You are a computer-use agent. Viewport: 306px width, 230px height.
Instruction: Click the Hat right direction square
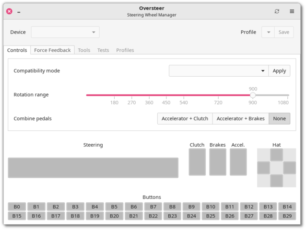coord(289,168)
